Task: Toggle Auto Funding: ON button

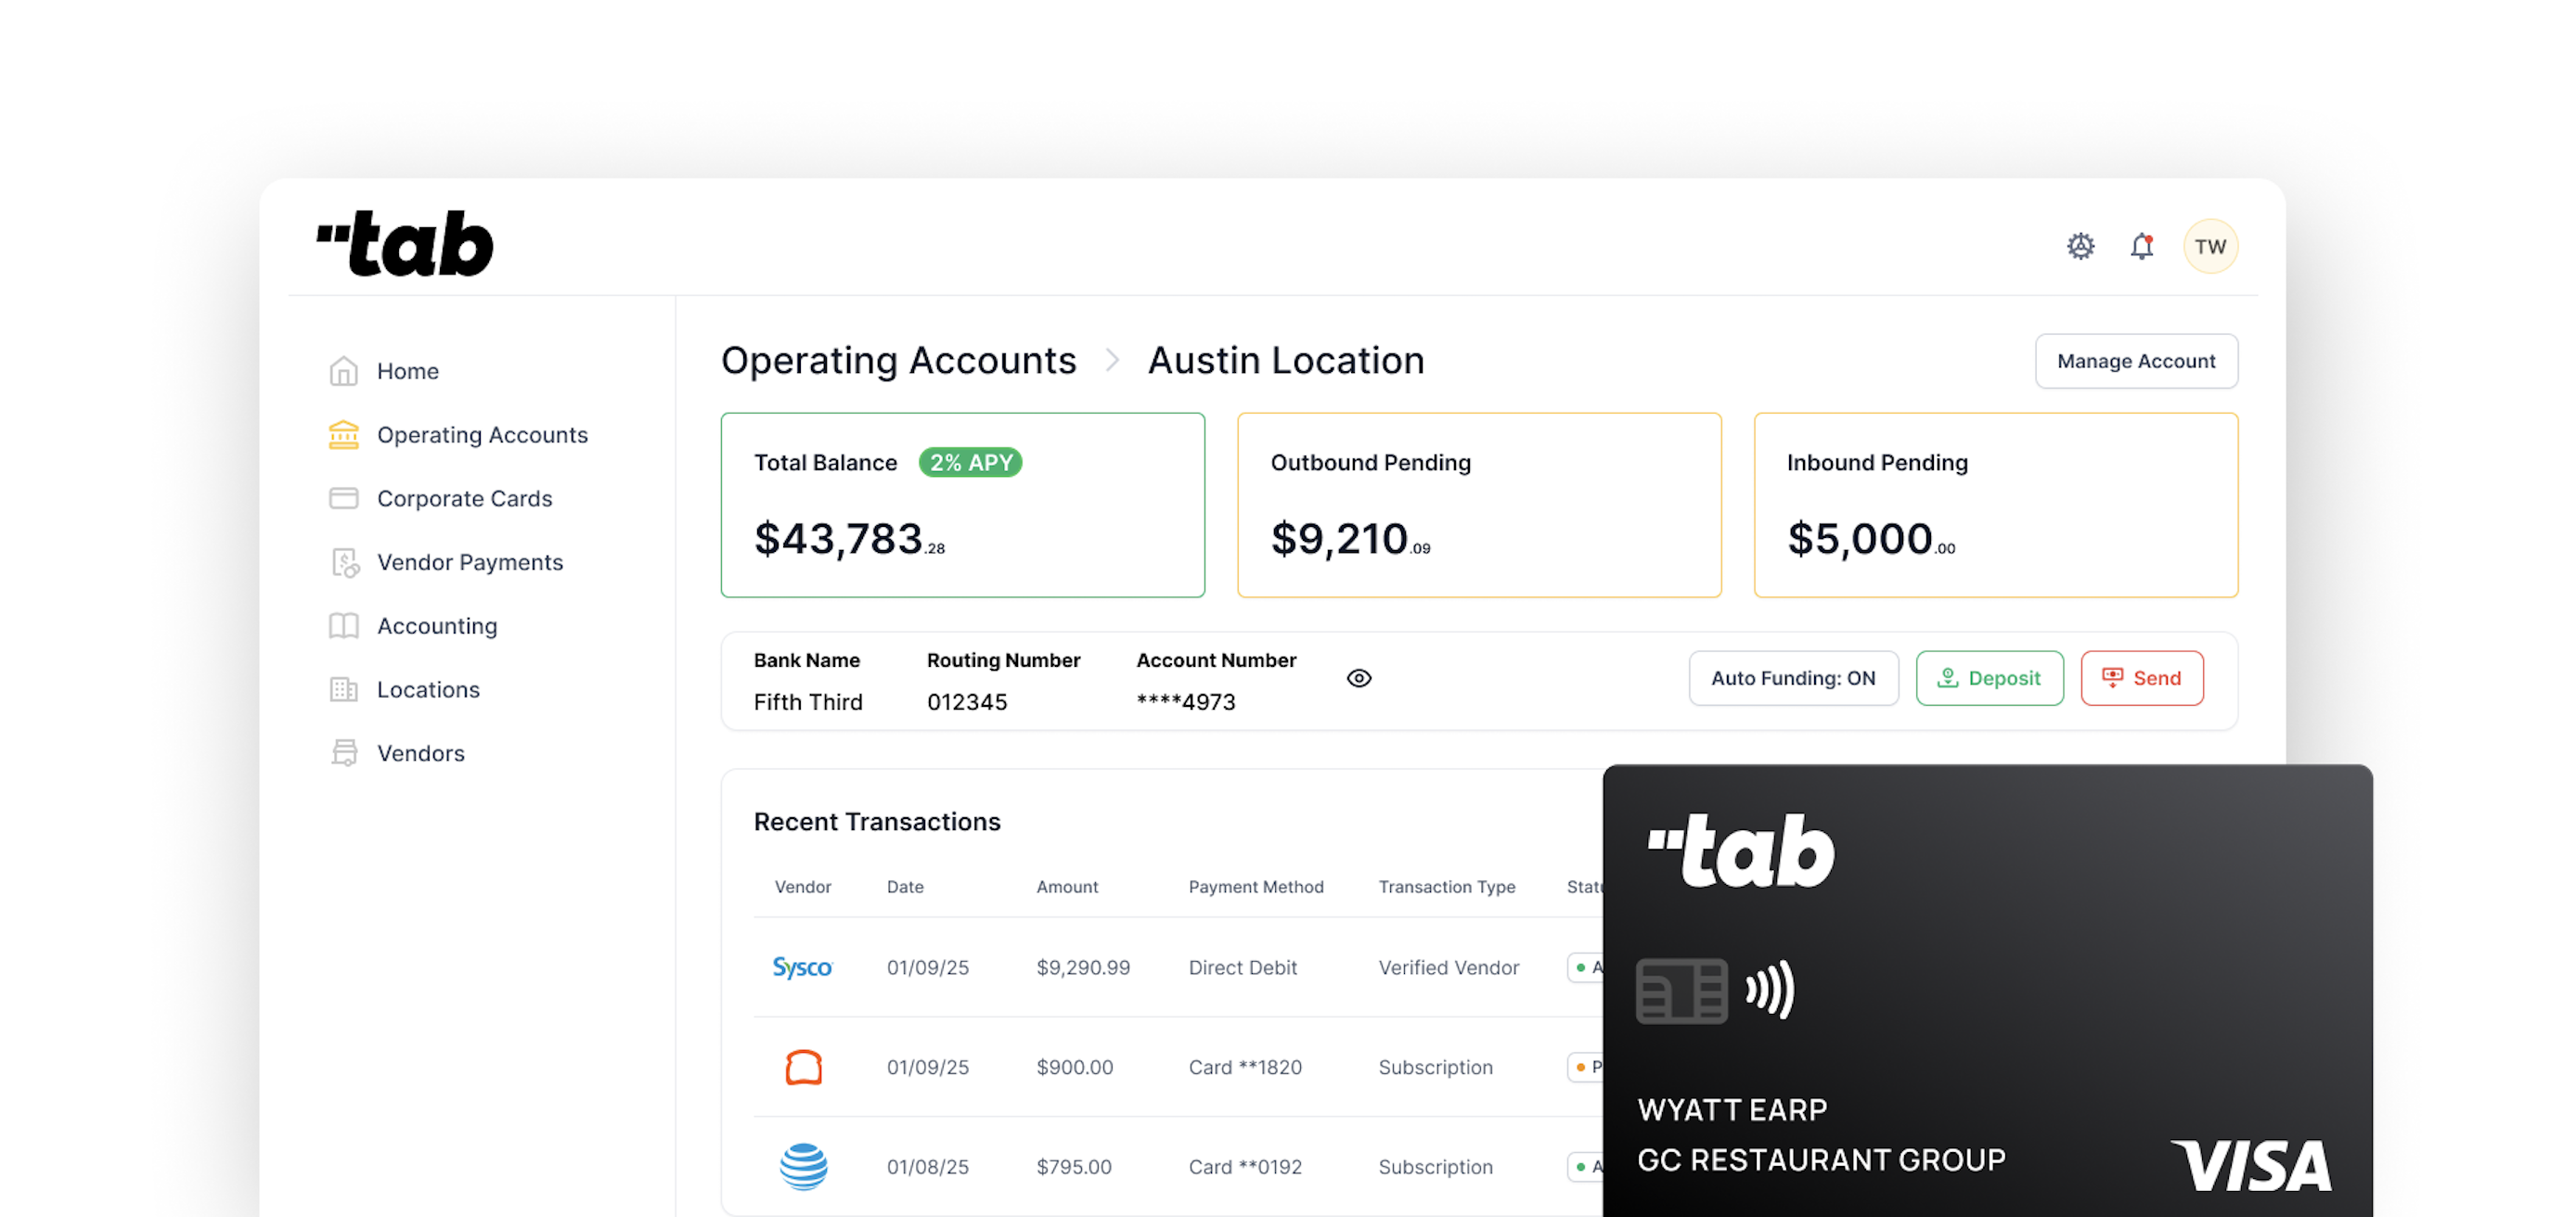Action: pos(1793,678)
